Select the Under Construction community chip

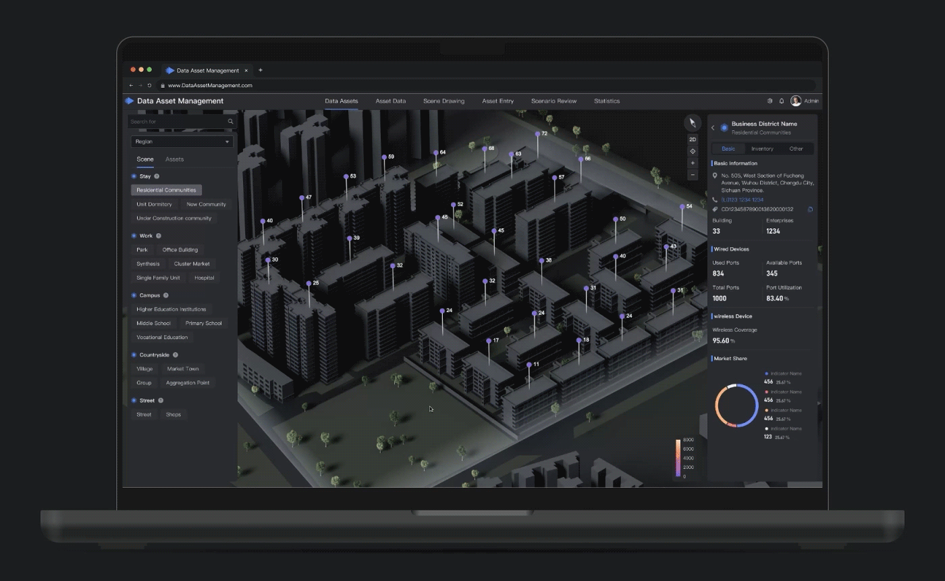tap(174, 218)
